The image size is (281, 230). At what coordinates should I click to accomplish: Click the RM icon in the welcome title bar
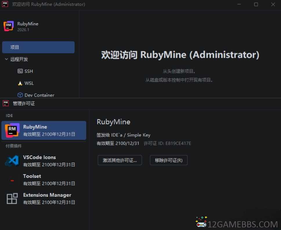(5, 4)
